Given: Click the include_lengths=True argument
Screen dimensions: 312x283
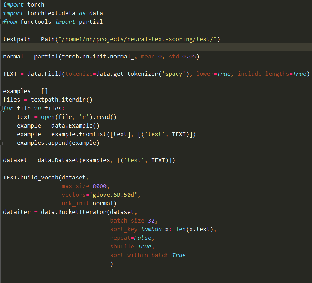Looking at the screenshot, I should coord(272,74).
